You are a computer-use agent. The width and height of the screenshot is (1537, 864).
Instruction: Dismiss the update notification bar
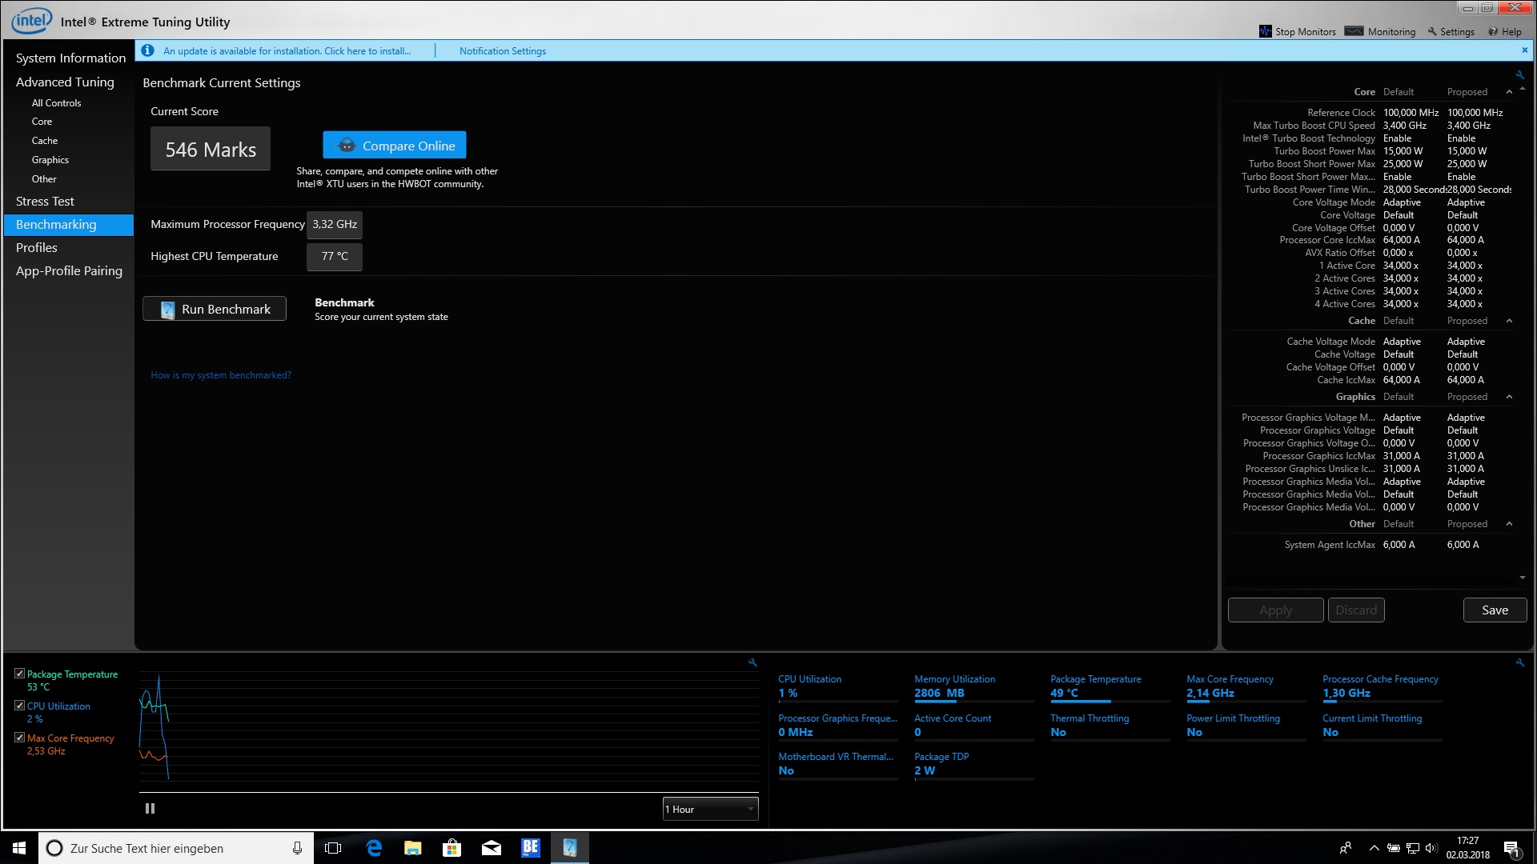(x=1524, y=50)
